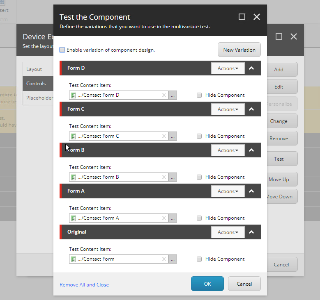Maximize the Test the Component dialog
Image resolution: width=320 pixels, height=300 pixels.
point(242,17)
